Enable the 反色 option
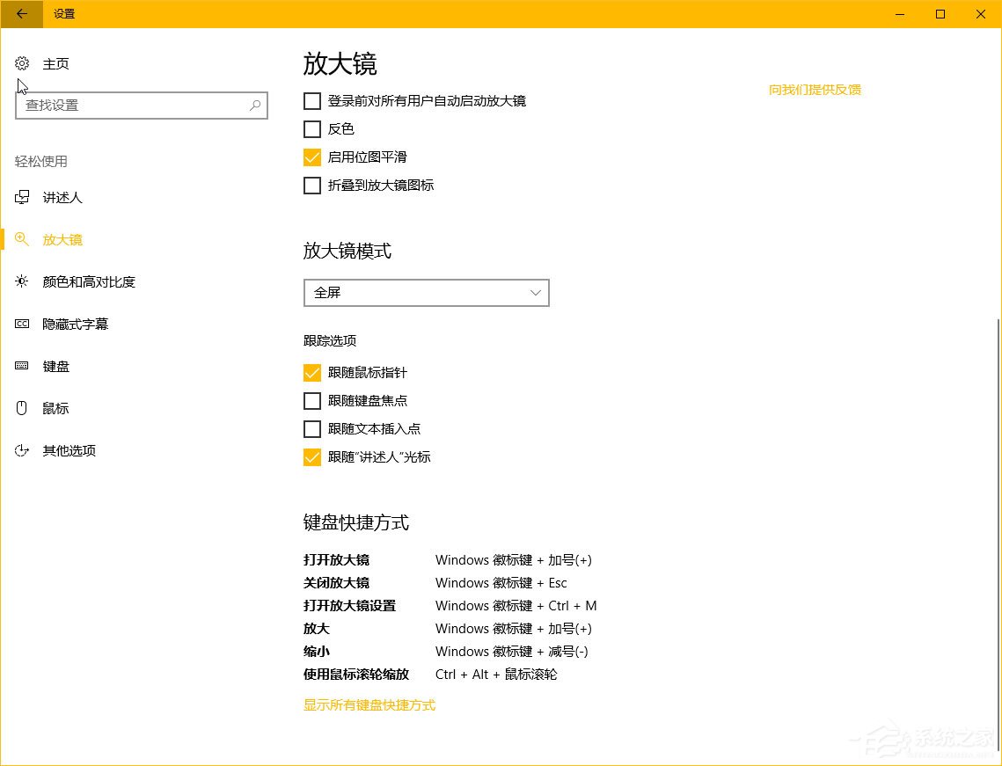This screenshot has height=766, width=1002. pyautogui.click(x=312, y=129)
